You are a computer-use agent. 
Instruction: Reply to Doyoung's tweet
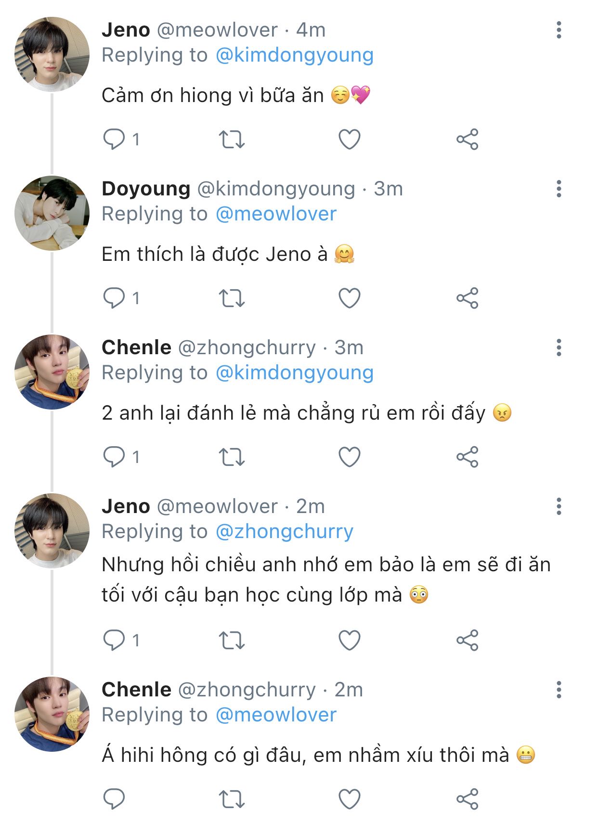point(114,298)
